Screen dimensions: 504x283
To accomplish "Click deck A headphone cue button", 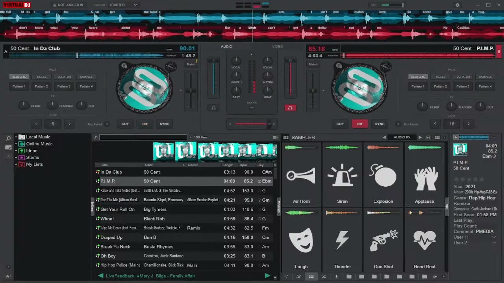I will (x=213, y=108).
